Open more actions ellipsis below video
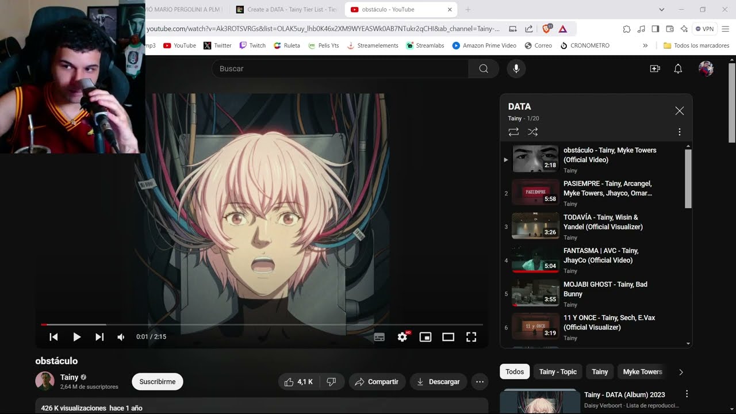 point(480,382)
